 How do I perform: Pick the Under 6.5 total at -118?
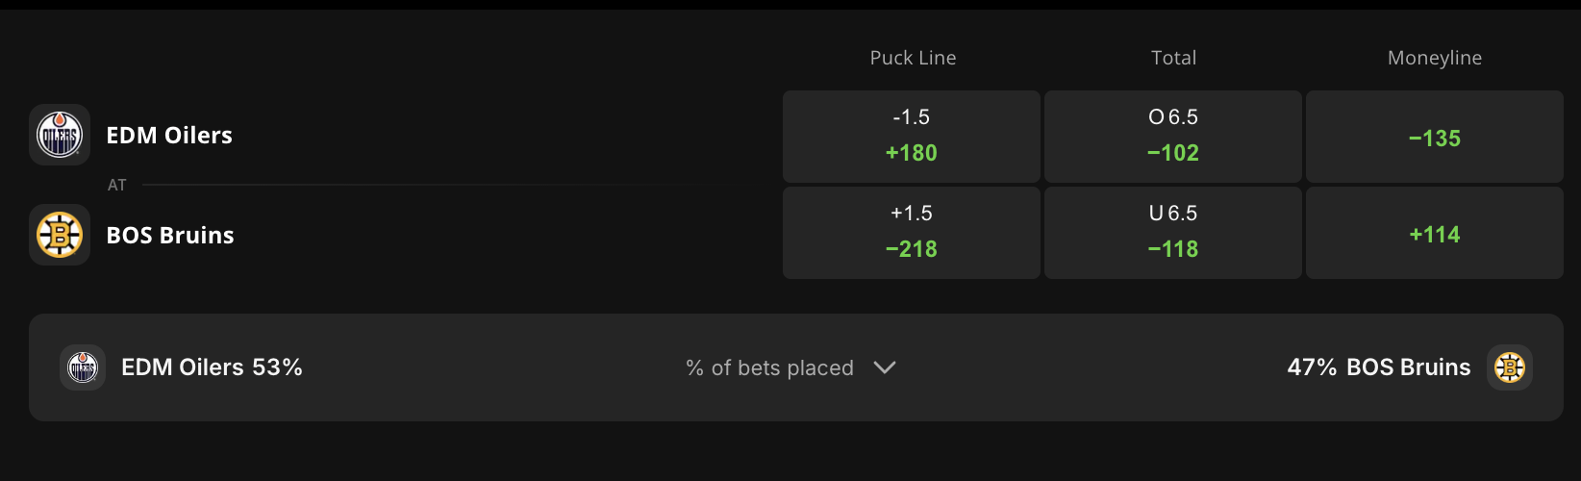pyautogui.click(x=1172, y=233)
